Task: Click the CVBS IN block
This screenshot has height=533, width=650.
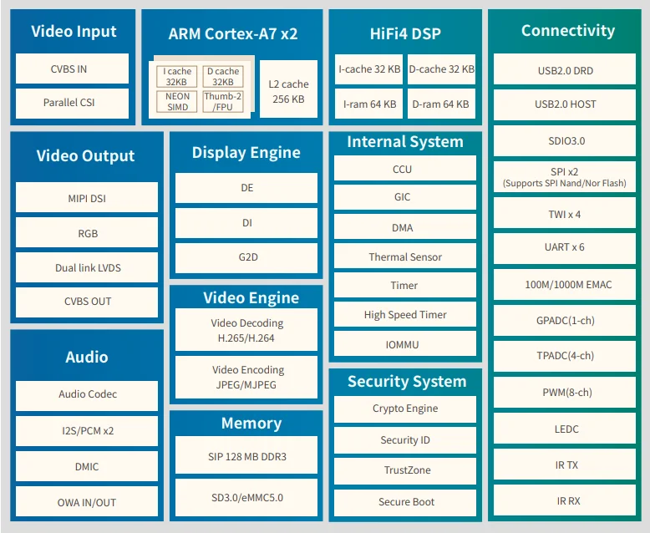Action: 72,69
